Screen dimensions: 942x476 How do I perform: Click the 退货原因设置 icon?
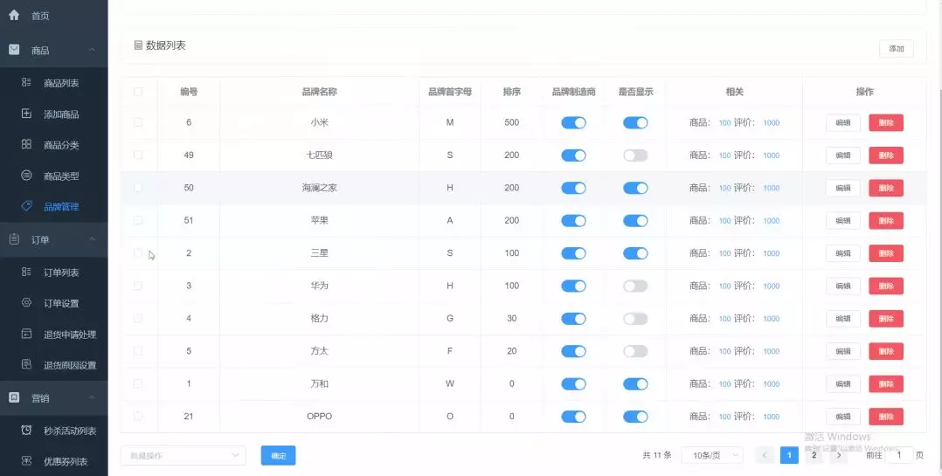(26, 364)
